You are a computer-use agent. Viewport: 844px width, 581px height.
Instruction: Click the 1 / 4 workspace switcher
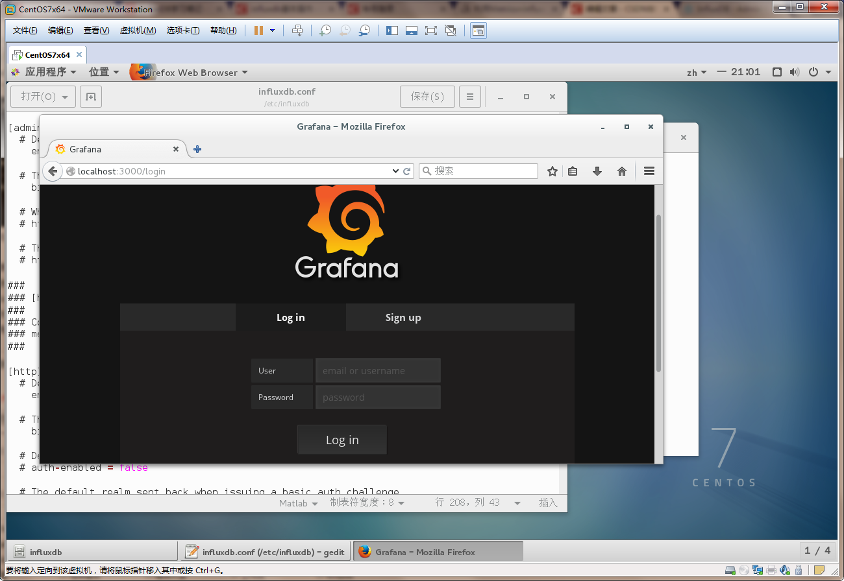click(x=817, y=551)
